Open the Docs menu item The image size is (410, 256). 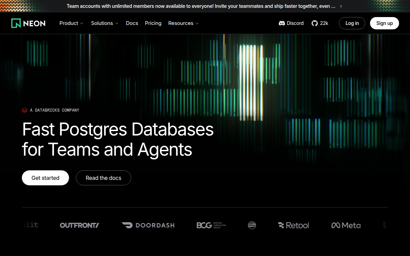point(132,23)
